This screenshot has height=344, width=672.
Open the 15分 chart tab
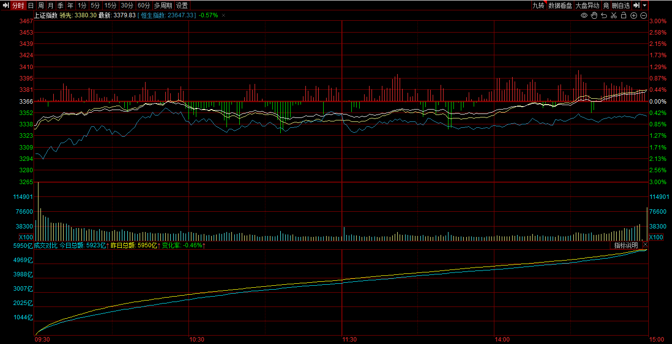point(111,5)
